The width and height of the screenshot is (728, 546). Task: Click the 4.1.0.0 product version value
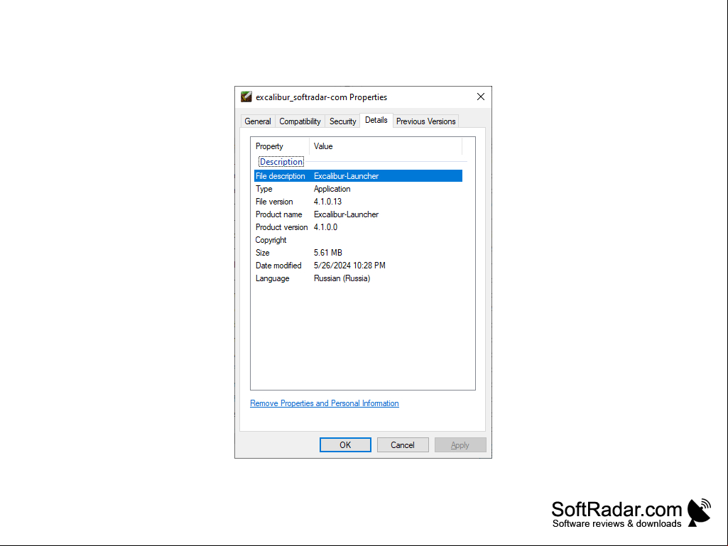[x=325, y=227]
